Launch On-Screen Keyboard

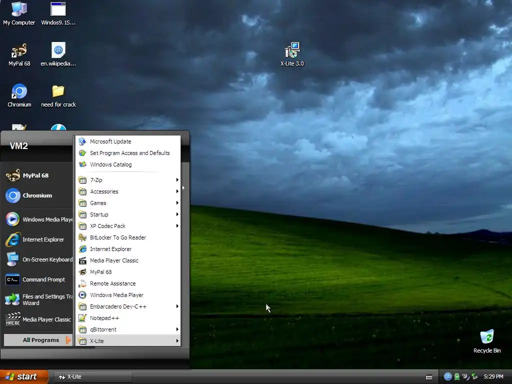(38, 259)
